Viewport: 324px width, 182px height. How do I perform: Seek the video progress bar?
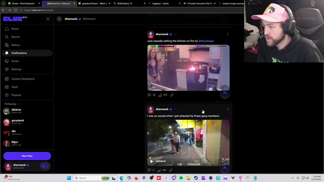pos(189,158)
